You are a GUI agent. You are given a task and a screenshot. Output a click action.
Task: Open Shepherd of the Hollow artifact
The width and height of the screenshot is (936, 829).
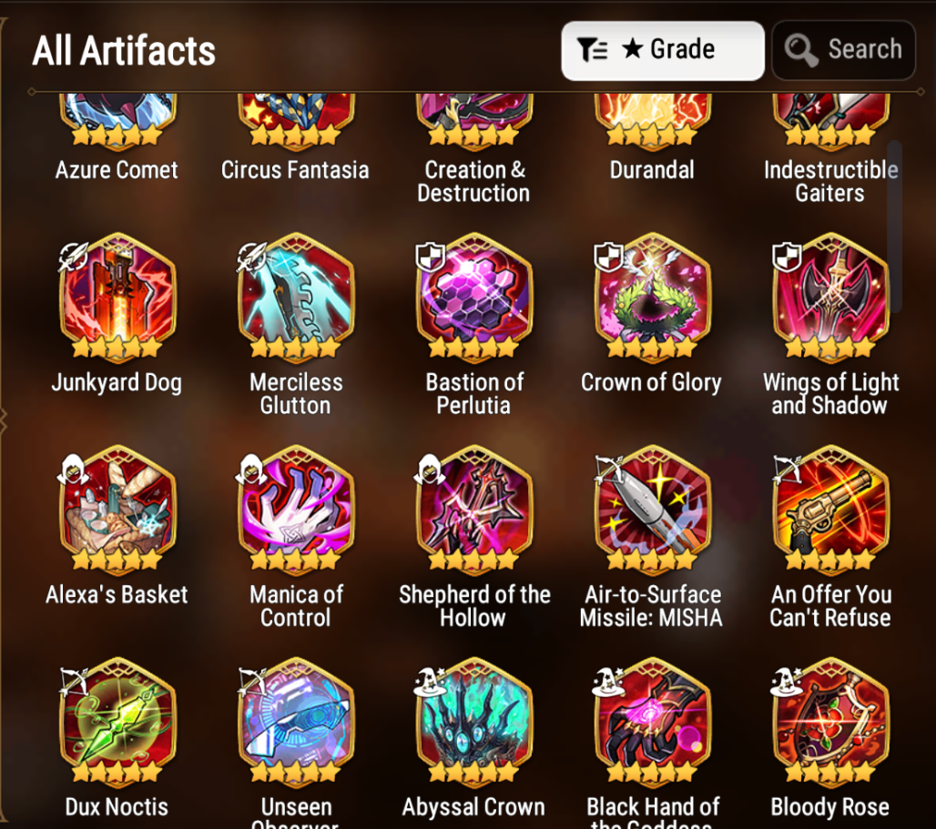pyautogui.click(x=474, y=510)
